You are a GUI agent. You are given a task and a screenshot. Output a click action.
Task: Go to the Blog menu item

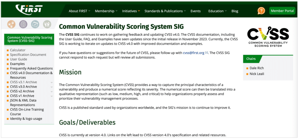(x=235, y=11)
